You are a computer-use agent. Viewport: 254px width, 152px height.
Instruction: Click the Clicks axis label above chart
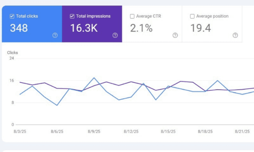click(x=12, y=53)
